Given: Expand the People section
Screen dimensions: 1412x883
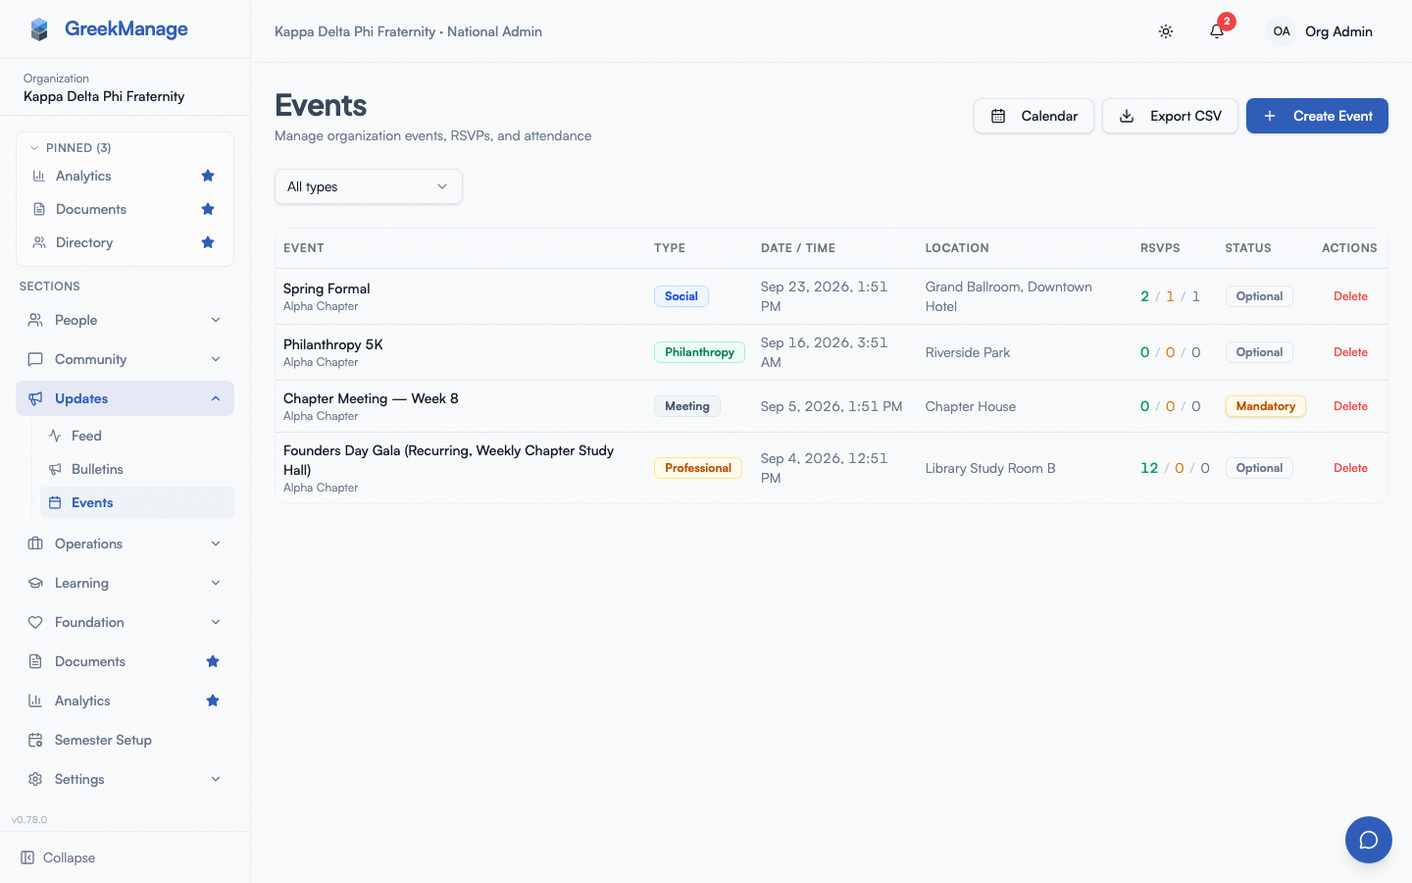Looking at the screenshot, I should 125,320.
